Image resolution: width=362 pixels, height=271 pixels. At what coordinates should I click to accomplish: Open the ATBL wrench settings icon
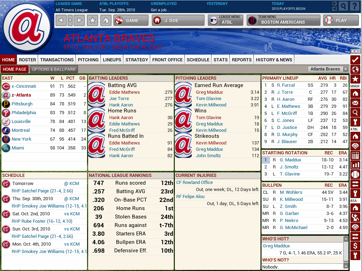[355, 194]
